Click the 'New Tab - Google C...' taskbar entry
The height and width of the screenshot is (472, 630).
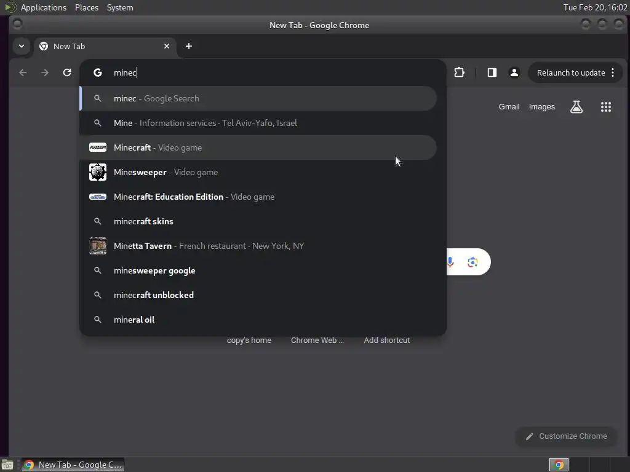click(73, 465)
